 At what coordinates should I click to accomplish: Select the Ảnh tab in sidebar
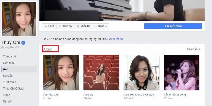pyautogui.click(x=6, y=69)
